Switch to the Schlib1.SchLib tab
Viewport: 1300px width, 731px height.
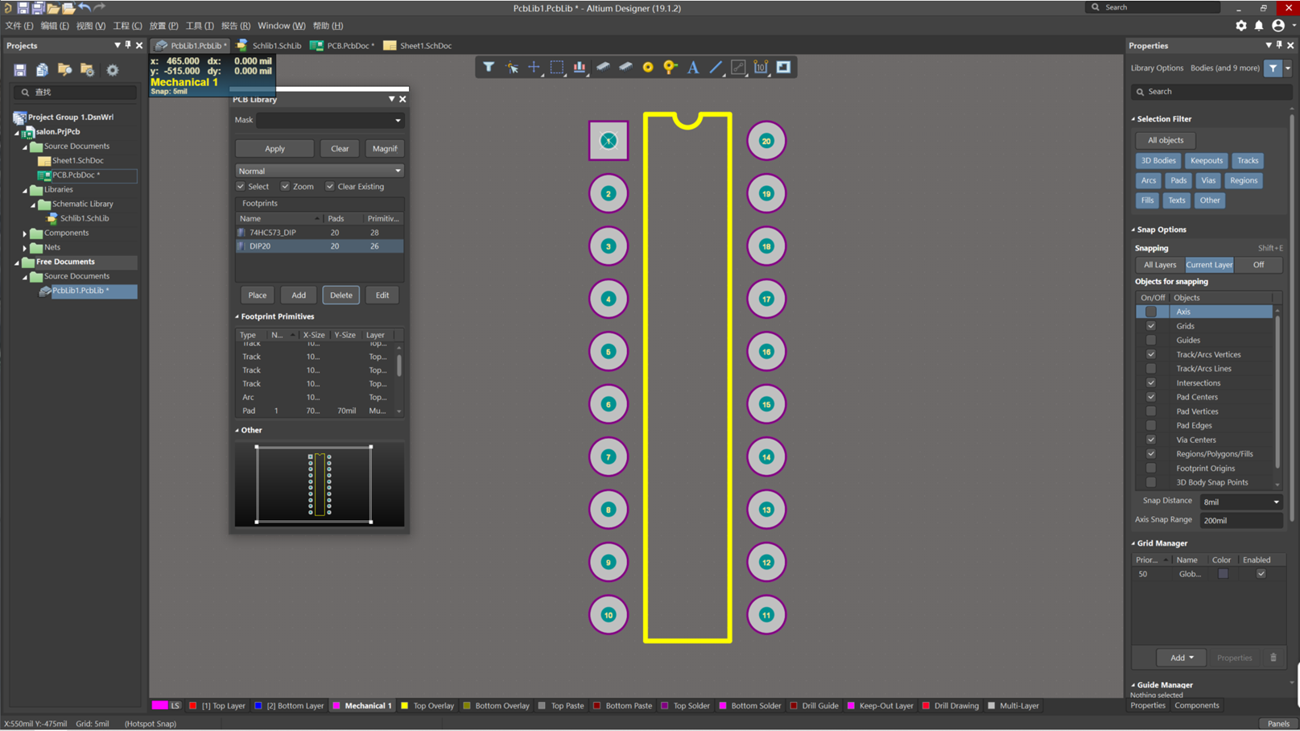click(x=269, y=46)
